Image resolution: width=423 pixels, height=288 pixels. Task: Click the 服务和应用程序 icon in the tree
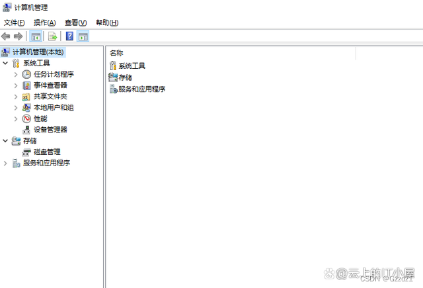coord(16,163)
